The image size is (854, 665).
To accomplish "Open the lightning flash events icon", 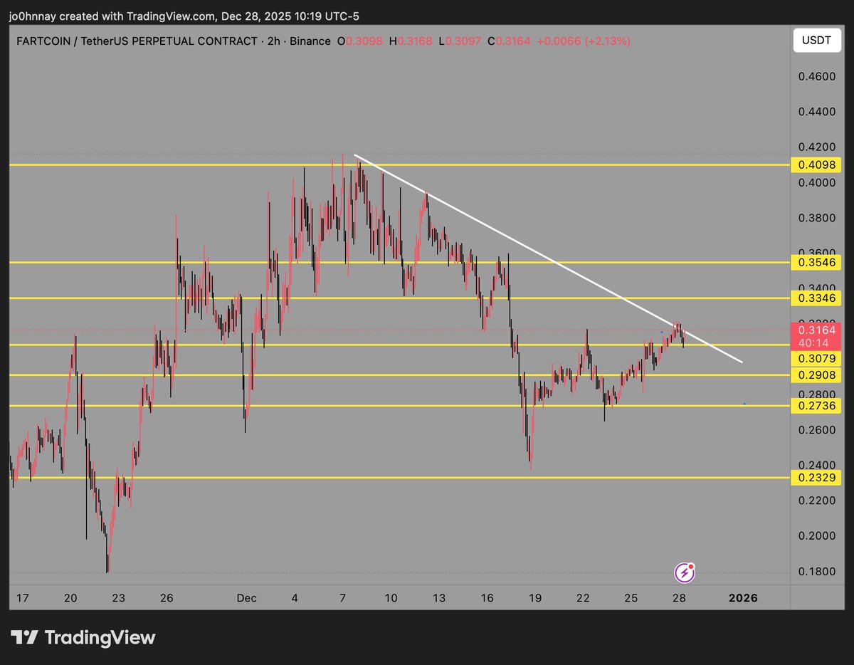I will pos(685,572).
